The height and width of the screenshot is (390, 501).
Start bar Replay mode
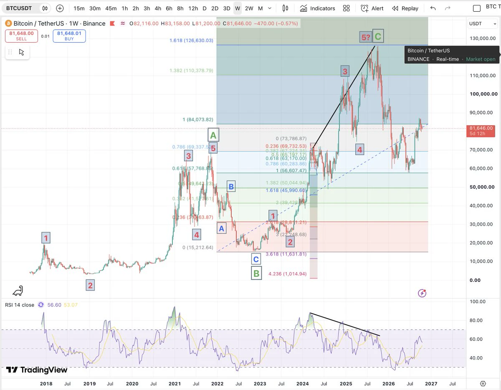(x=405, y=8)
